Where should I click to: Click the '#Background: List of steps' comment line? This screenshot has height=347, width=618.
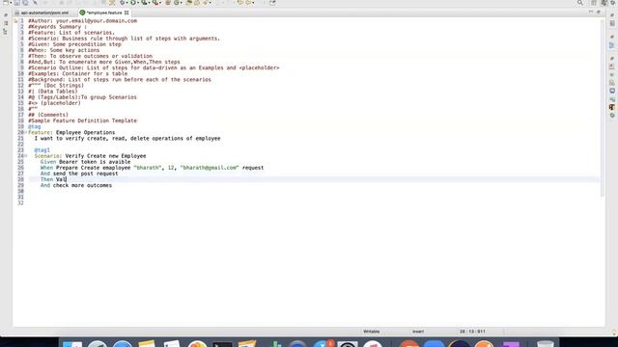(120, 79)
